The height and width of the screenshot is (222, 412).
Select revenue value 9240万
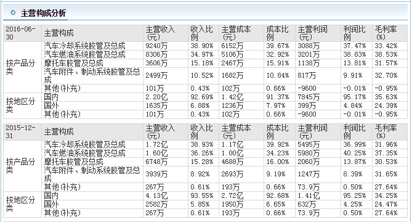click(x=156, y=46)
